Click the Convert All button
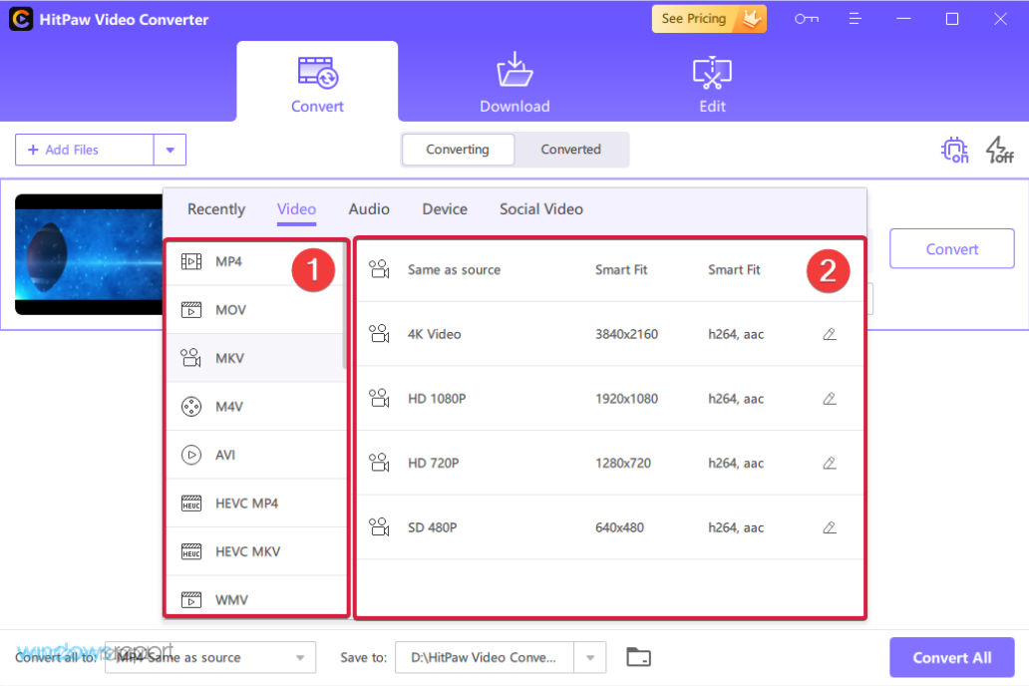 [951, 657]
